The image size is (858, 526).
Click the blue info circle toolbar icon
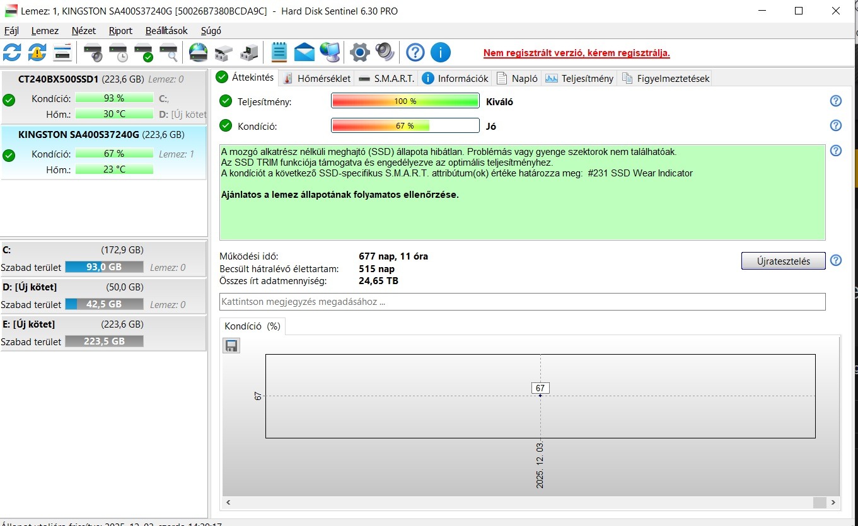[x=440, y=52]
